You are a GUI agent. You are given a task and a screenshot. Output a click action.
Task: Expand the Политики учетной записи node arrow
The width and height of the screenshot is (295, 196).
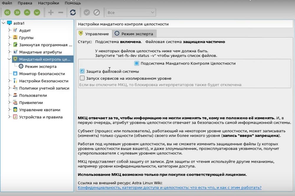tap(9, 88)
